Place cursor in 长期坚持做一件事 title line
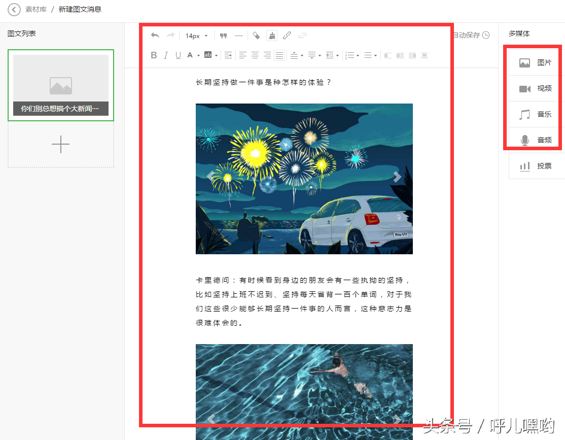The width and height of the screenshot is (565, 440). click(263, 82)
